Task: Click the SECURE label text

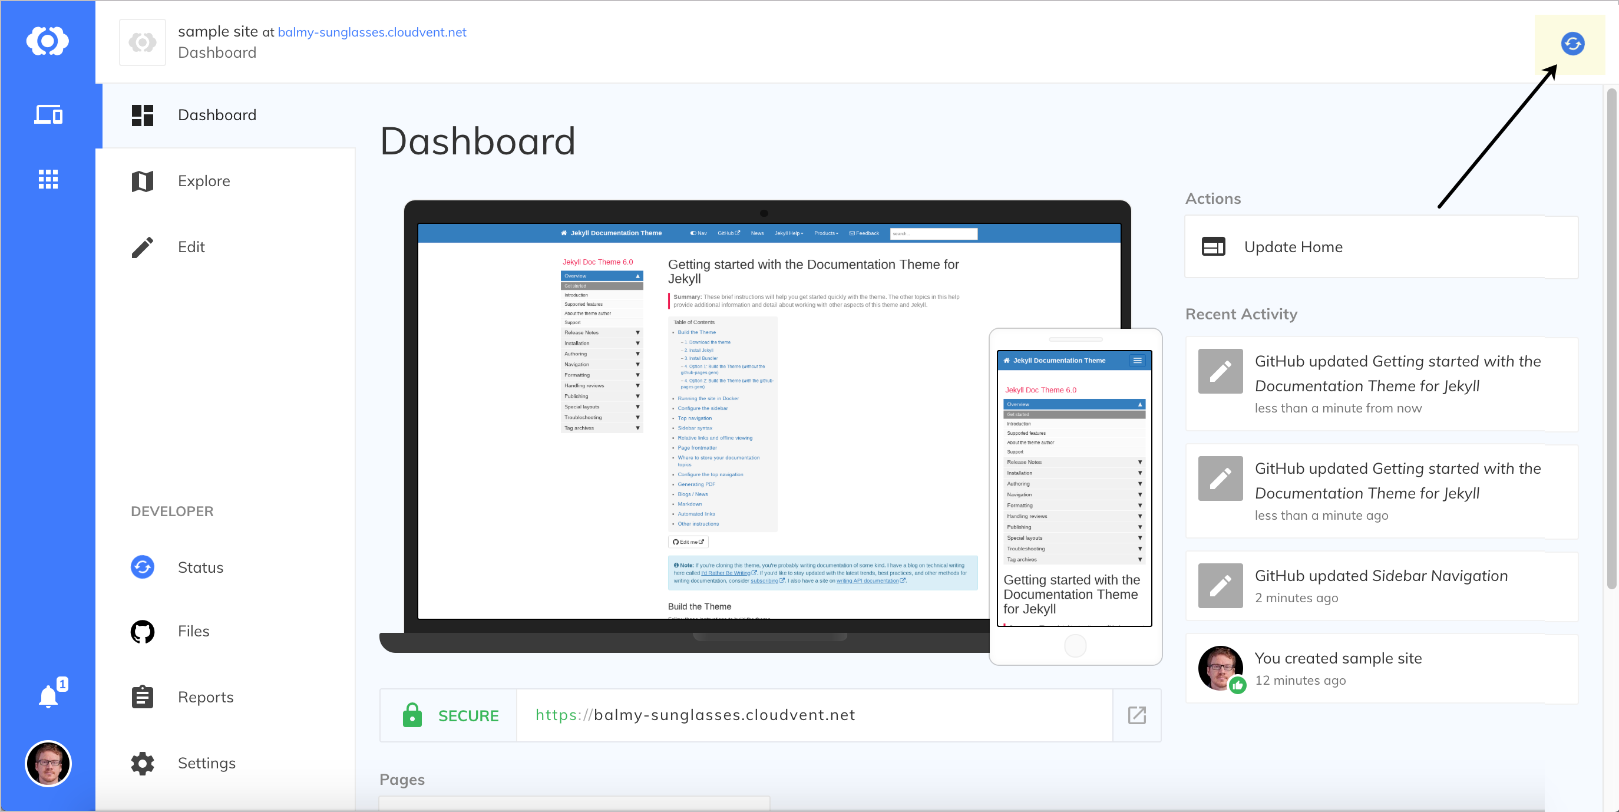Action: coord(468,716)
